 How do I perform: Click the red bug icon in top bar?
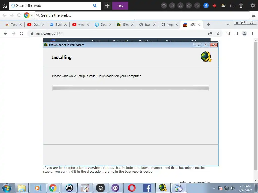pyautogui.click(x=214, y=6)
